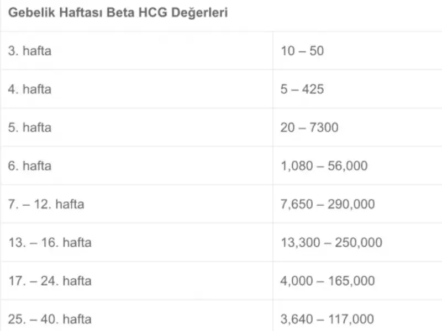The width and height of the screenshot is (442, 331).
Task: Select the 3. hafta row label
Action: (30, 51)
